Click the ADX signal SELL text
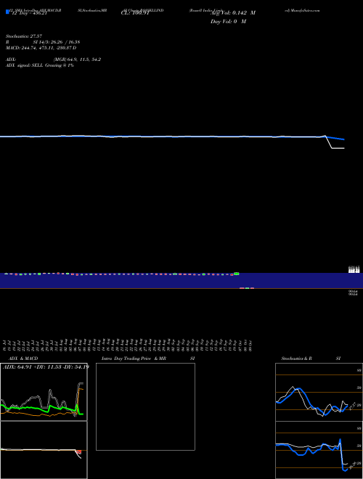This screenshot has height=479, width=363. pos(40,65)
